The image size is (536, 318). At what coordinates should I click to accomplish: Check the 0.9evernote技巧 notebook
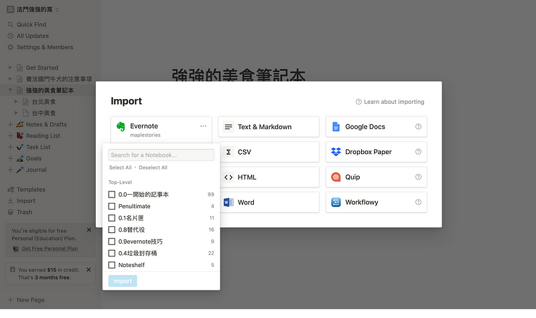point(112,242)
